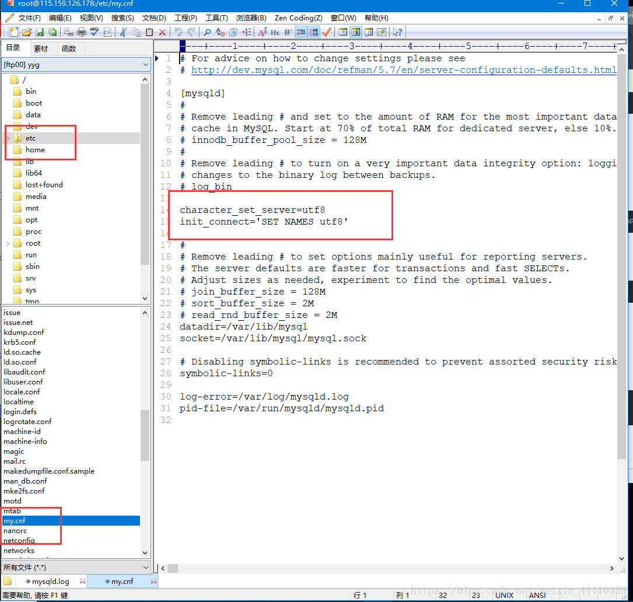The image size is (633, 602).
Task: Open the Font settings icon
Action: [x=263, y=32]
